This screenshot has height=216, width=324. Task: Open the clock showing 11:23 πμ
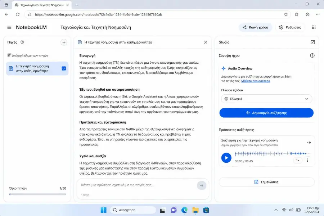[x=312, y=210]
